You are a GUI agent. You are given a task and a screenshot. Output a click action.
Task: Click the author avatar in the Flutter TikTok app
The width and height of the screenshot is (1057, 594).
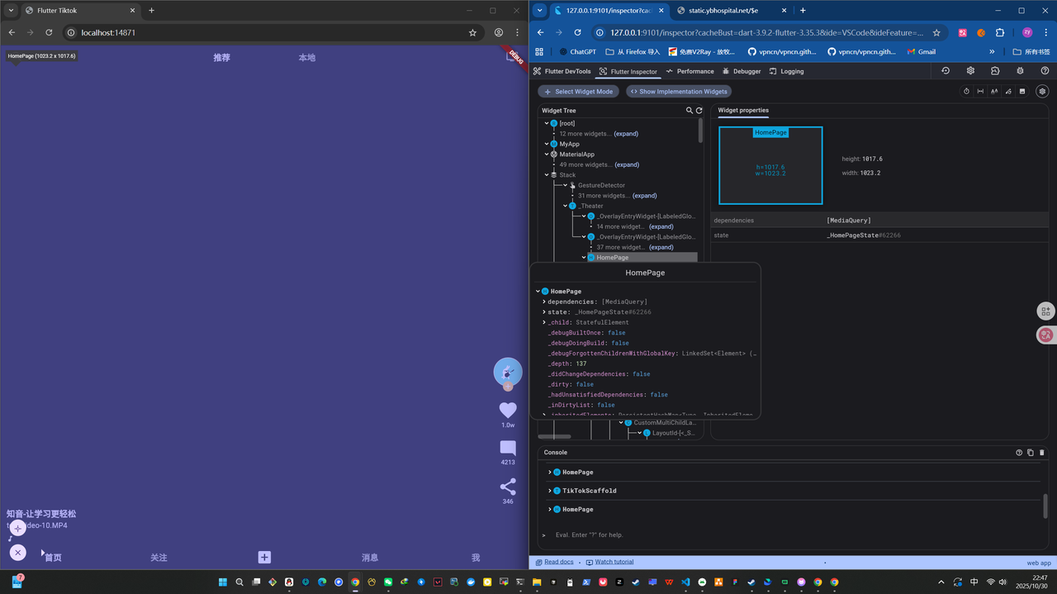click(x=508, y=372)
